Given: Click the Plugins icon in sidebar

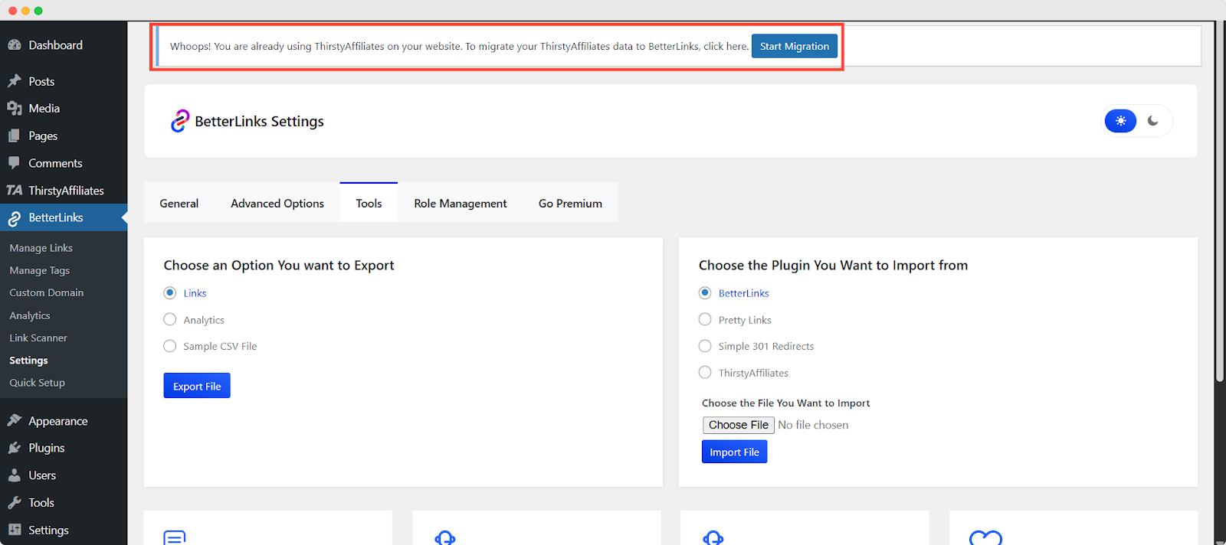Looking at the screenshot, I should click(x=15, y=448).
